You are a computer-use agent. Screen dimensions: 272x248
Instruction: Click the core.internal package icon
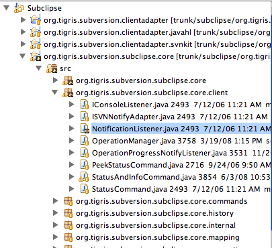tap(68, 225)
